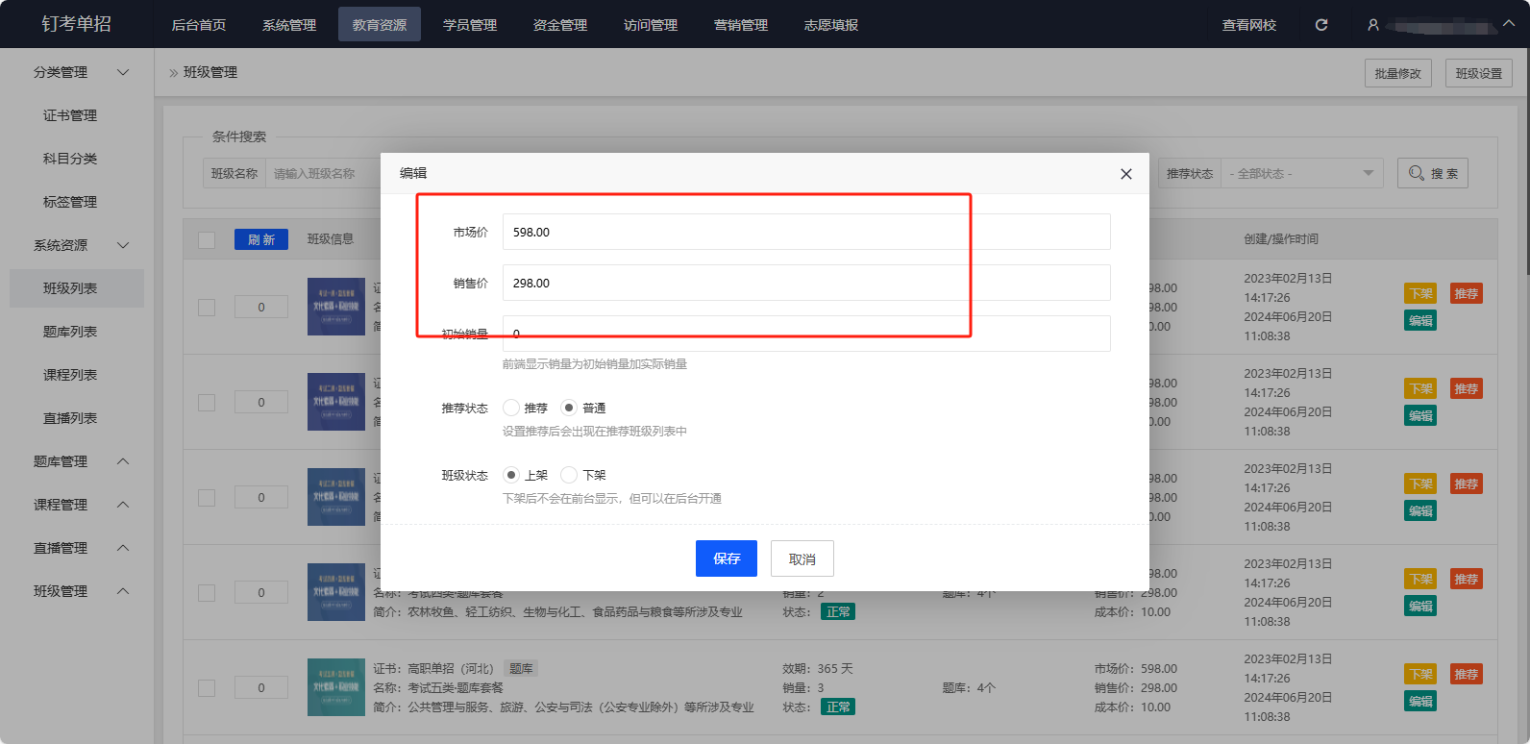Viewport: 1530px width, 744px height.
Task: Click the 考试四类 row's 推荐 button
Action: click(x=1467, y=579)
